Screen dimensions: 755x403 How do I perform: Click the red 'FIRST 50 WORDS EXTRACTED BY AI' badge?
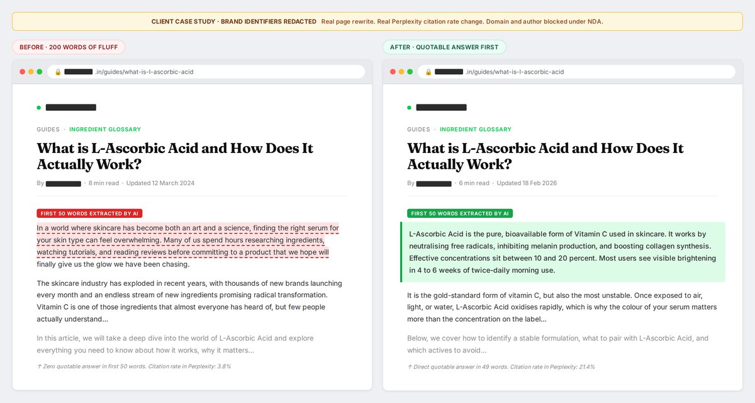coord(89,213)
